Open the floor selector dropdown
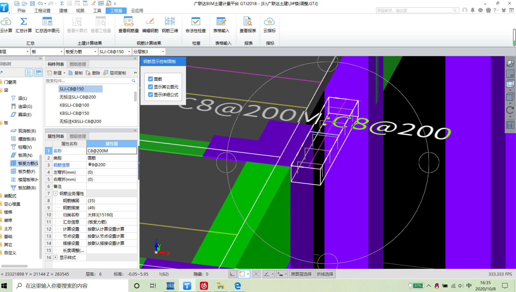Viewport: 516px width, 292px height. pyautogui.click(x=27, y=52)
